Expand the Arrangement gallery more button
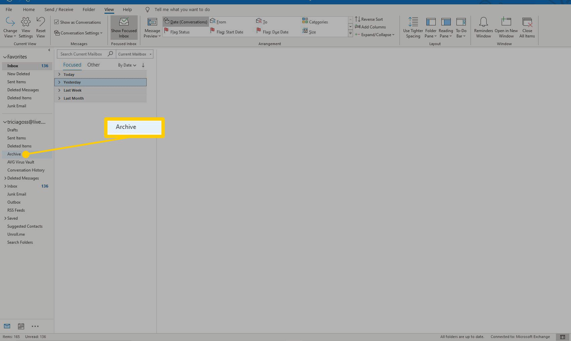Viewport: 571px width, 341px height. (350, 34)
